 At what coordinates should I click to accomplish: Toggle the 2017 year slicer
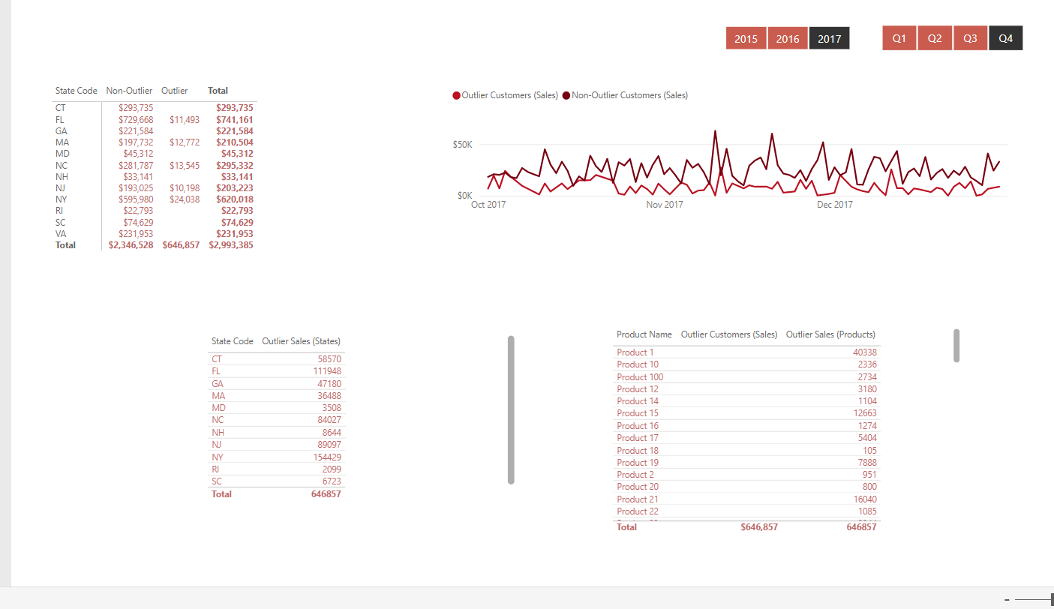tap(829, 39)
